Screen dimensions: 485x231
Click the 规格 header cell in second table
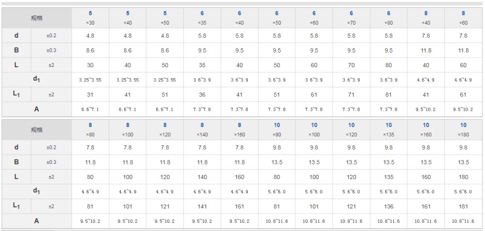[x=37, y=130]
